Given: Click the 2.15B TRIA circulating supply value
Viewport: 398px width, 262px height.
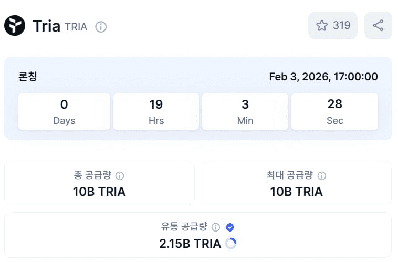Looking at the screenshot, I should pos(190,244).
